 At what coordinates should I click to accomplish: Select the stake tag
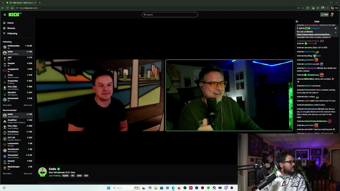[x=79, y=176]
